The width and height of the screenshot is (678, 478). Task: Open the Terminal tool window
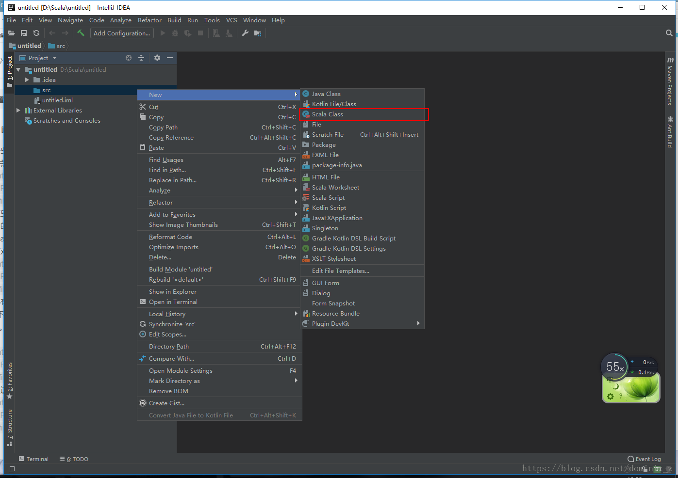(x=33, y=459)
